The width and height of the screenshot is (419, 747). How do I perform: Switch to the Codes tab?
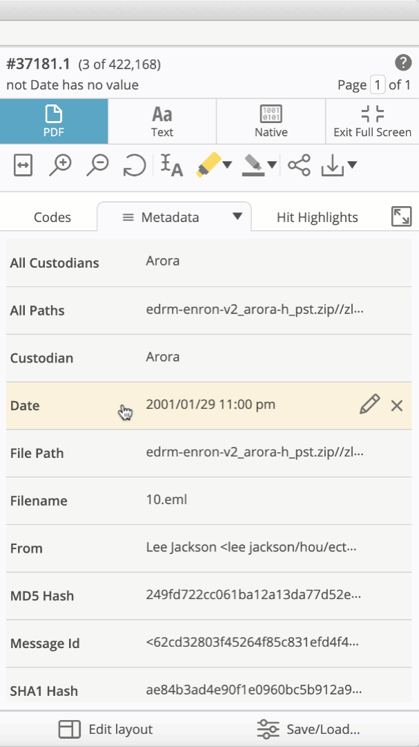coord(52,217)
